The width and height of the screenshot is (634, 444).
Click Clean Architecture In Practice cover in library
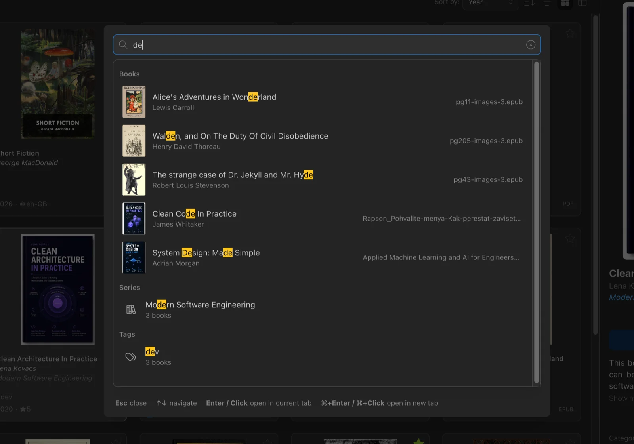pyautogui.click(x=57, y=290)
